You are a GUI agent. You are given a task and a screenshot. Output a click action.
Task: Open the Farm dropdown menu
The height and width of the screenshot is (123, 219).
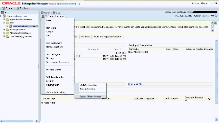pyautogui.click(x=7, y=8)
